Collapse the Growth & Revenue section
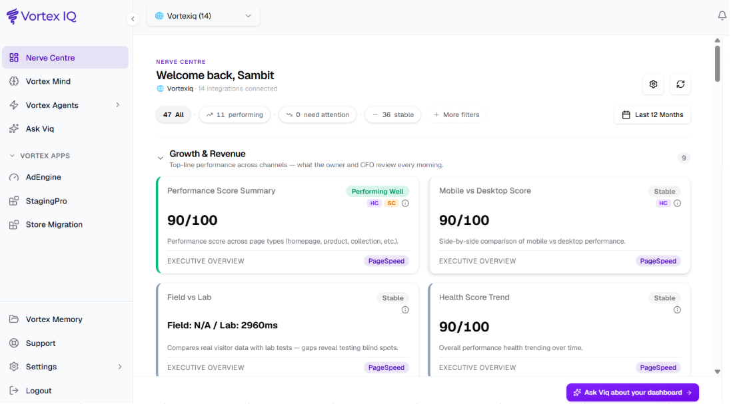Image resolution: width=735 pixels, height=404 pixels. 161,158
